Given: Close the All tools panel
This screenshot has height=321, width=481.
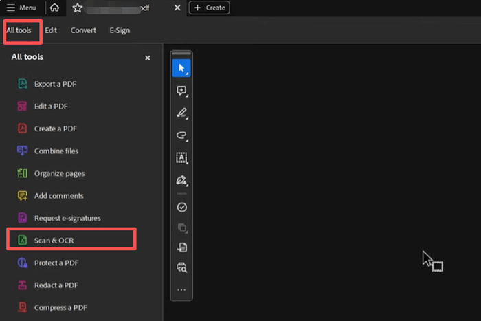Looking at the screenshot, I should click(x=148, y=58).
